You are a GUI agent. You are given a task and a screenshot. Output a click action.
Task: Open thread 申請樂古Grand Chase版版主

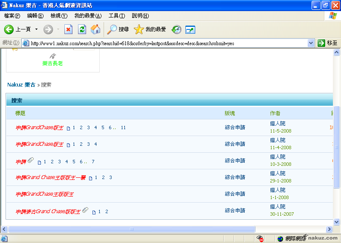[x=48, y=211]
